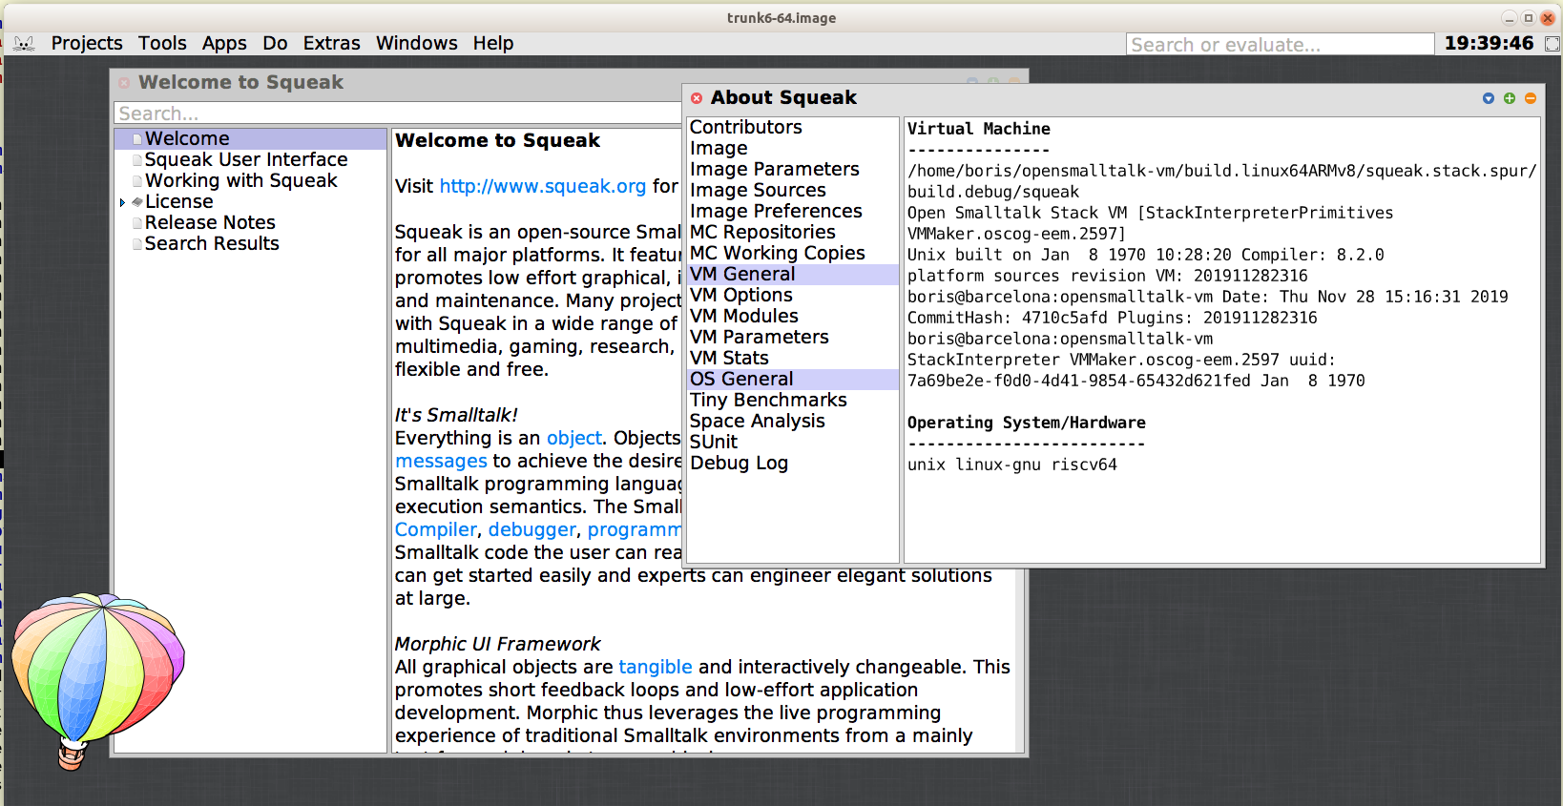Open the Tools menu
The image size is (1563, 806).
162,43
